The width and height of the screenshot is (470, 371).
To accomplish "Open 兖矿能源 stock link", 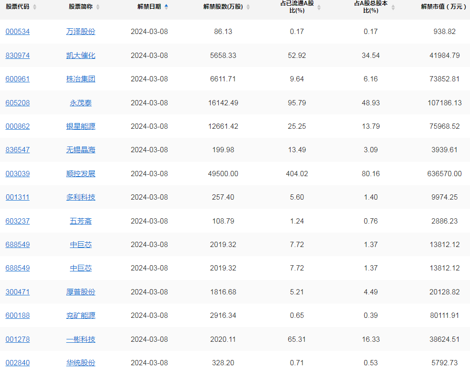I will click(80, 315).
